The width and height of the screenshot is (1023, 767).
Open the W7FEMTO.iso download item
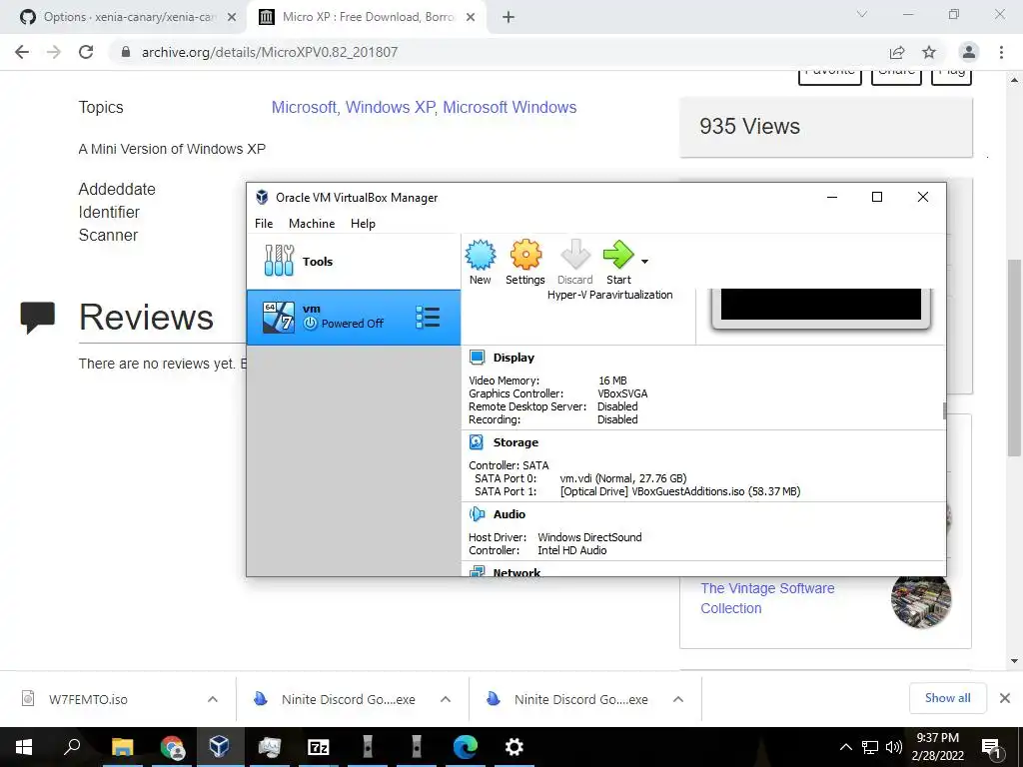point(88,699)
